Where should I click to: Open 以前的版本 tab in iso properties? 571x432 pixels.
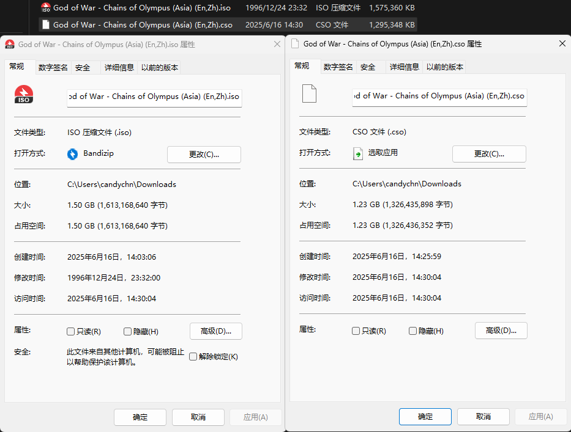coord(160,68)
